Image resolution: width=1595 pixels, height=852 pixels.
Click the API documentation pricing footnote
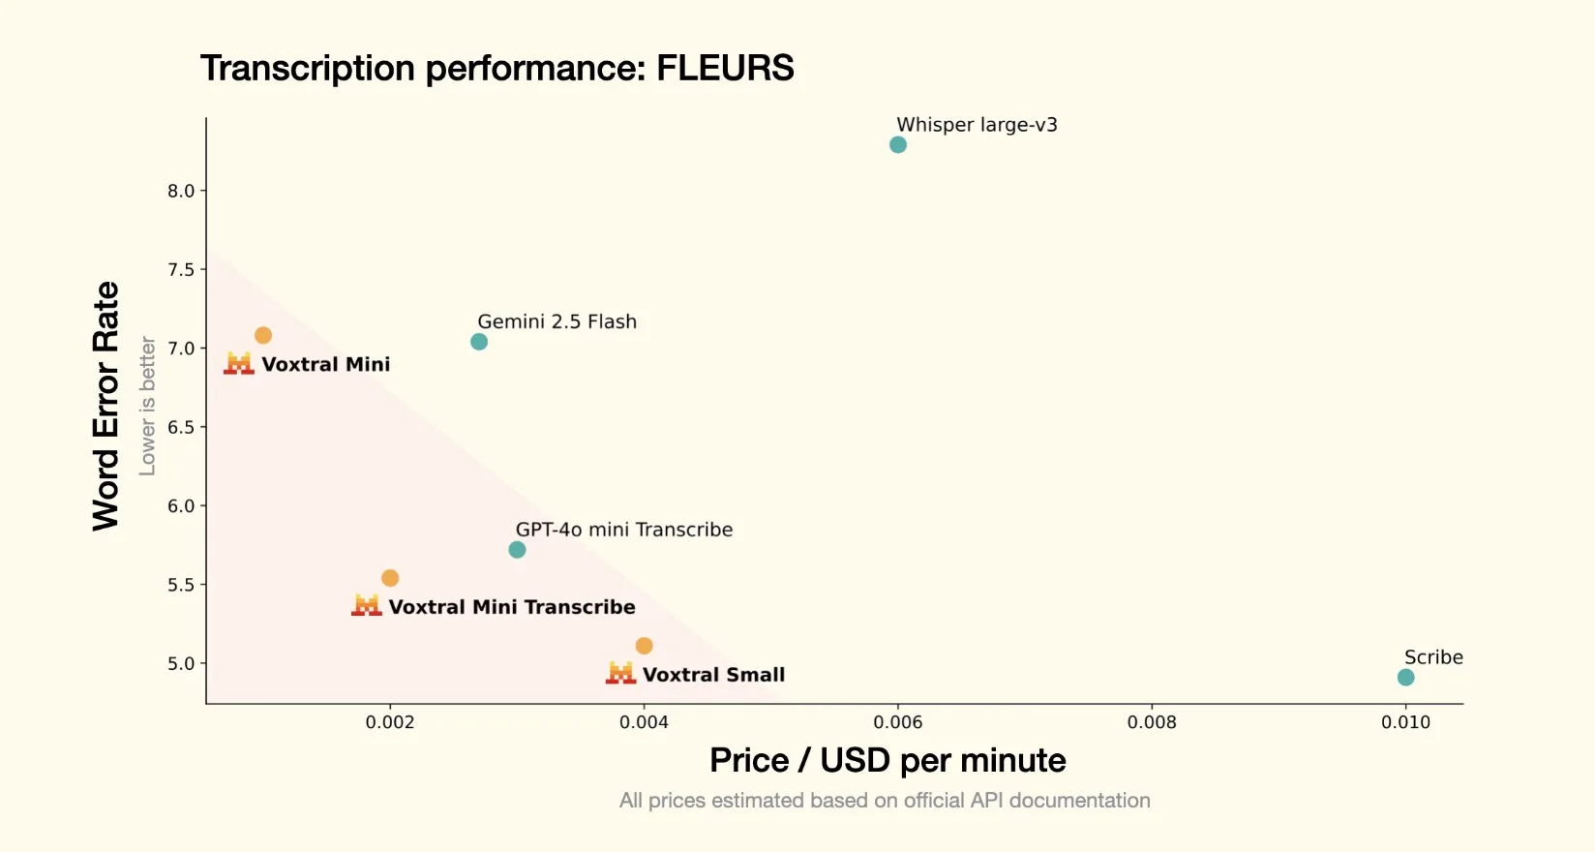coord(885,801)
